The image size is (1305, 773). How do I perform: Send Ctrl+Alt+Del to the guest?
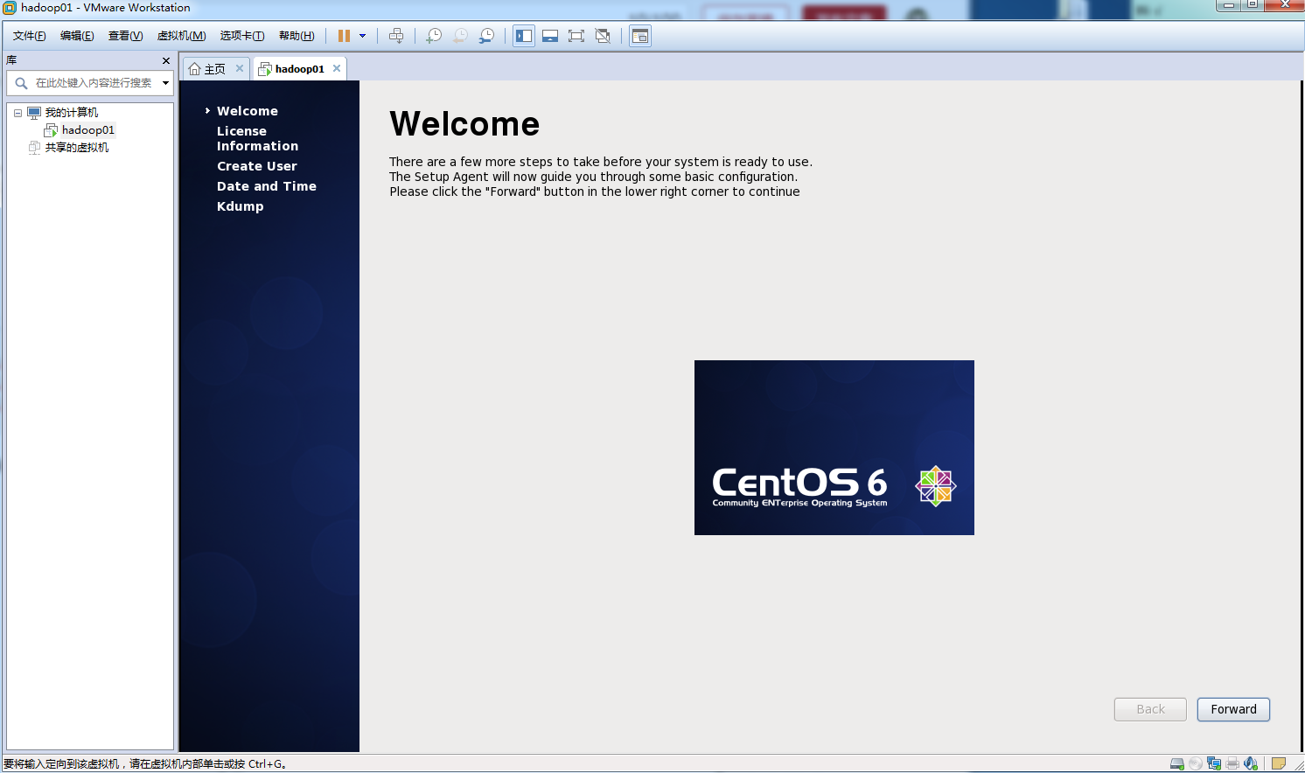pyautogui.click(x=396, y=35)
